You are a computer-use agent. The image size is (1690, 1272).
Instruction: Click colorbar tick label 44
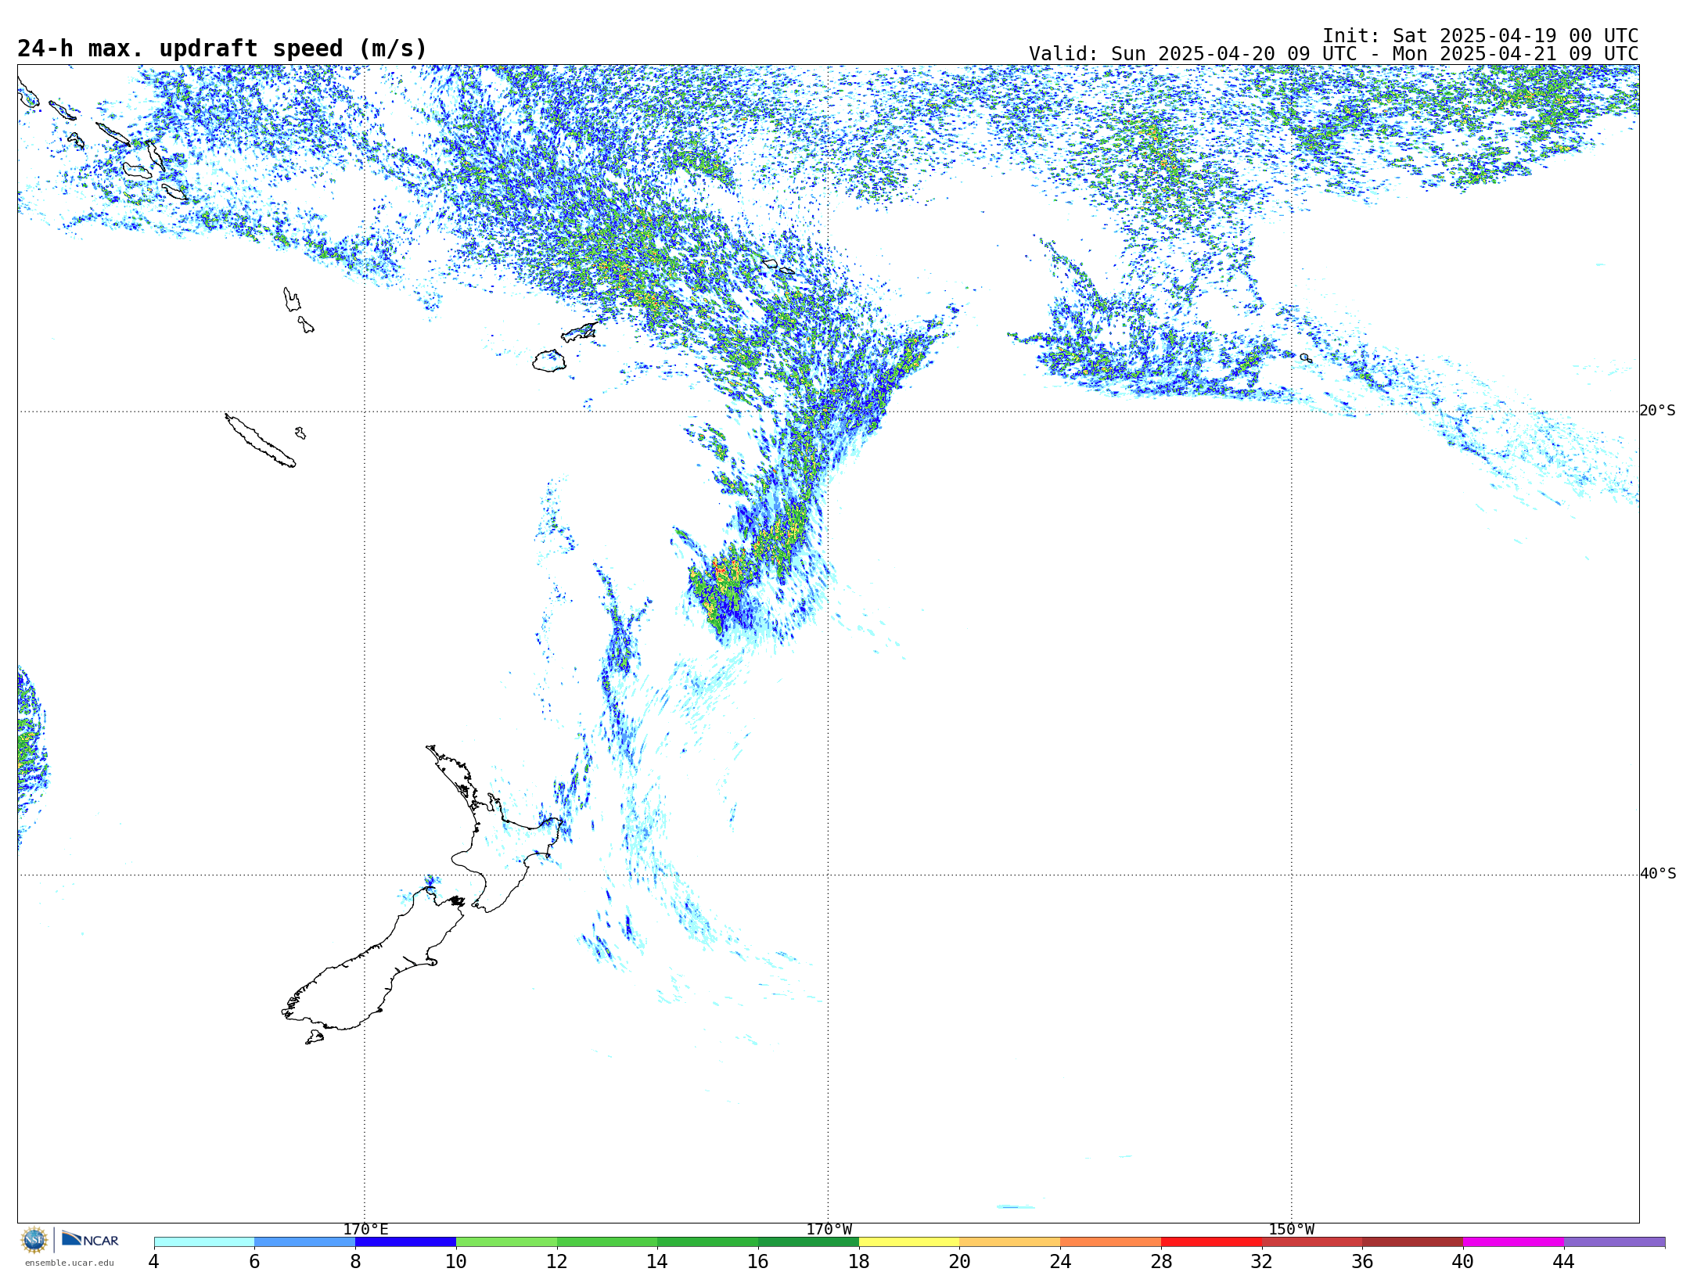pos(1564,1261)
